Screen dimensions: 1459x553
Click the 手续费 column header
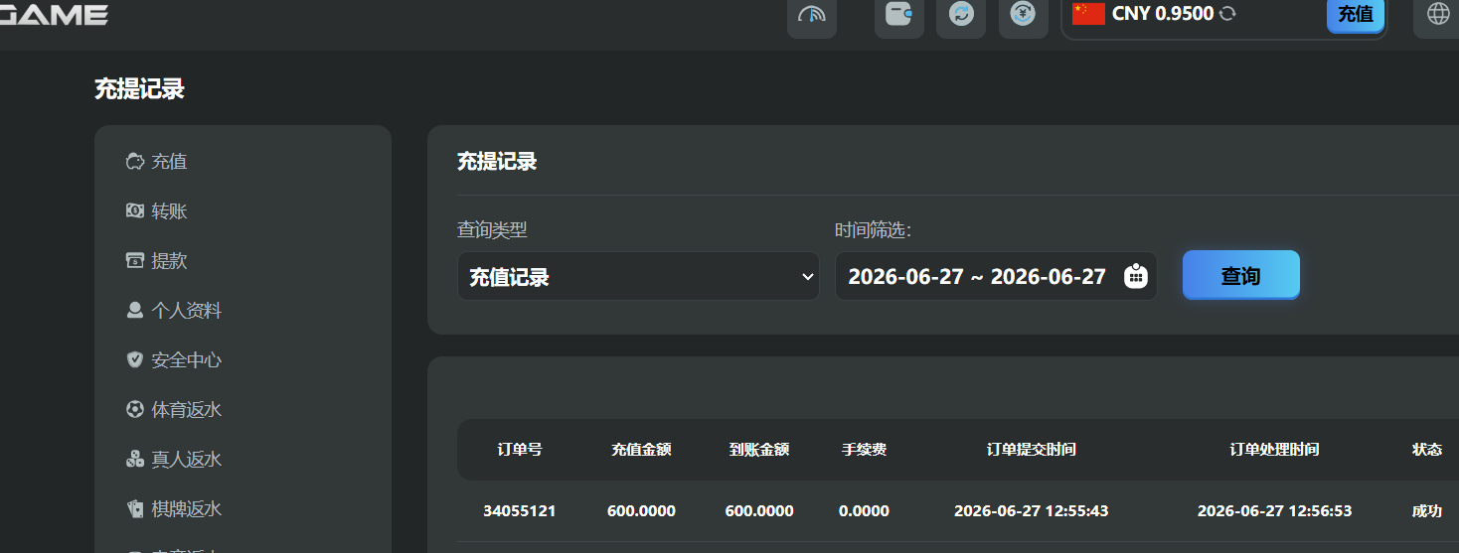[x=864, y=450]
